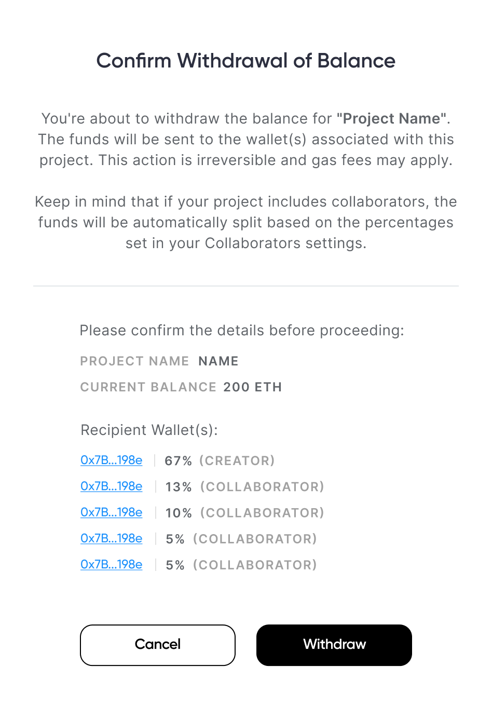Click the (CREATOR) role label
Viewport: 492px width, 708px height.
pyautogui.click(x=237, y=461)
